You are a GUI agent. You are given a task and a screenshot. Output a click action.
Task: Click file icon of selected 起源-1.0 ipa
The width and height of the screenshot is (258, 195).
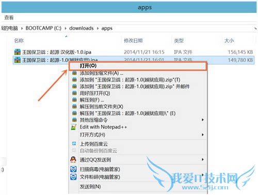18,60
